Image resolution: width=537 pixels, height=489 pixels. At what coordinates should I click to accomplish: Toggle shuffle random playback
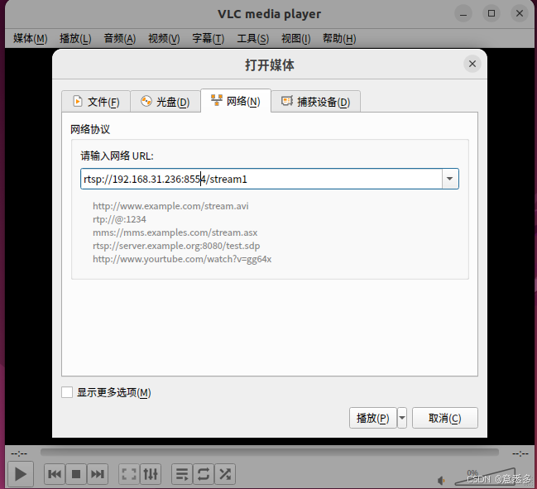coord(225,474)
